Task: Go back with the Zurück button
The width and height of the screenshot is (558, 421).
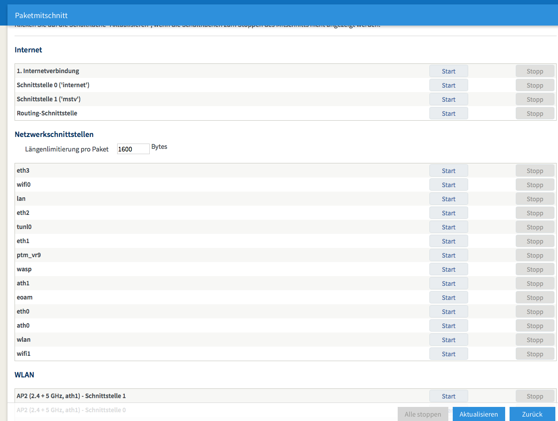Action: tap(532, 414)
